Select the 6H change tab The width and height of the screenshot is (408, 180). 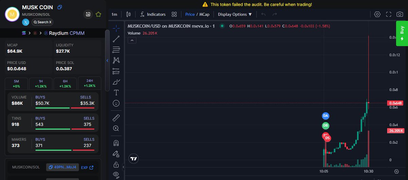pyautogui.click(x=65, y=84)
